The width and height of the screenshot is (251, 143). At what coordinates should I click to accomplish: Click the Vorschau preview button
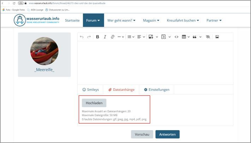(x=142, y=134)
